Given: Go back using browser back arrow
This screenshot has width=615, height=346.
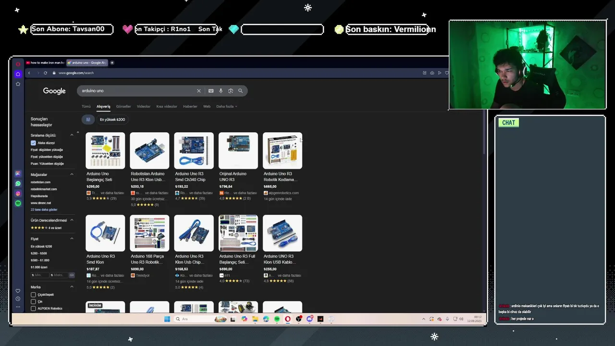Looking at the screenshot, I should 29,73.
